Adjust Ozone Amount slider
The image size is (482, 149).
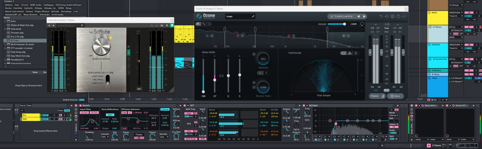(x=337, y=24)
